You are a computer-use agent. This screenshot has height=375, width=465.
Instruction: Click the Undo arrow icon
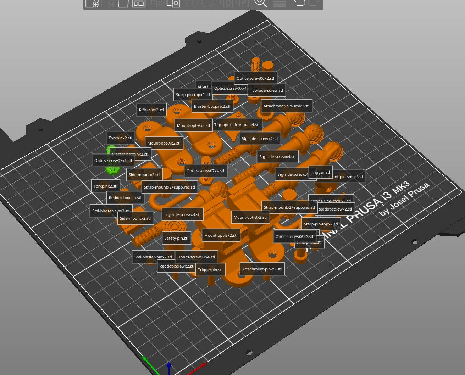coord(299,3)
